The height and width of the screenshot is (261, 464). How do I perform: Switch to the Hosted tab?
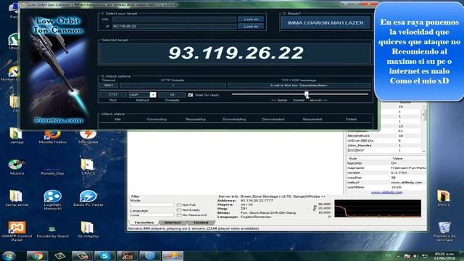[201, 223]
